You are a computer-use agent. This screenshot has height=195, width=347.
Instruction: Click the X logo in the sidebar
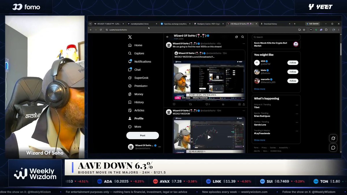pos(130,37)
